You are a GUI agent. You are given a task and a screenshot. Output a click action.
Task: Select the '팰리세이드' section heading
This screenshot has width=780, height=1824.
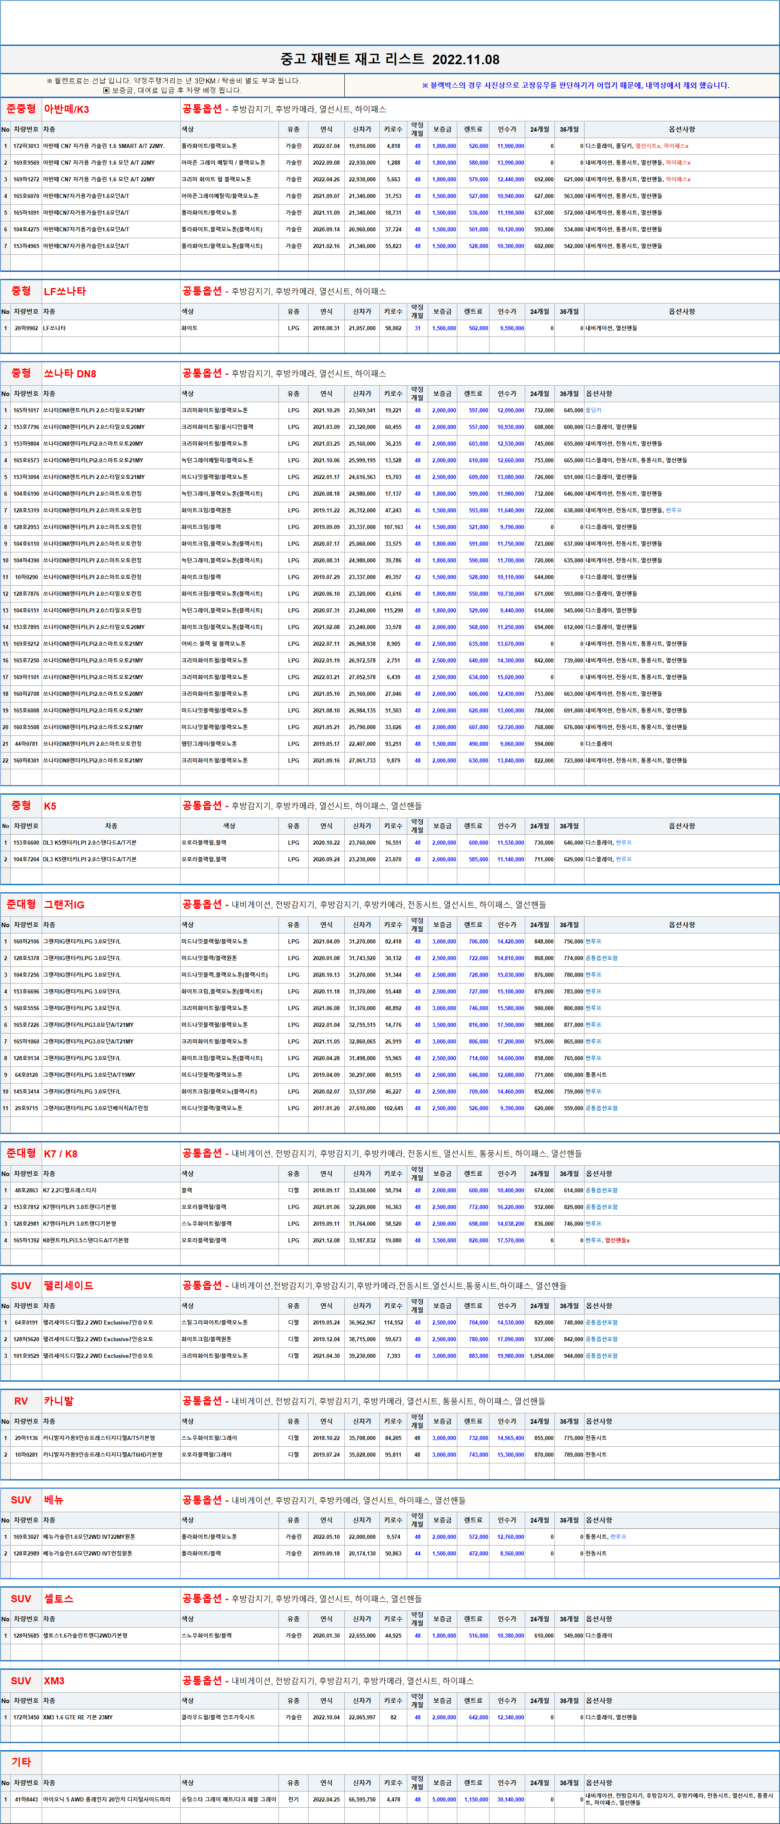click(68, 1285)
